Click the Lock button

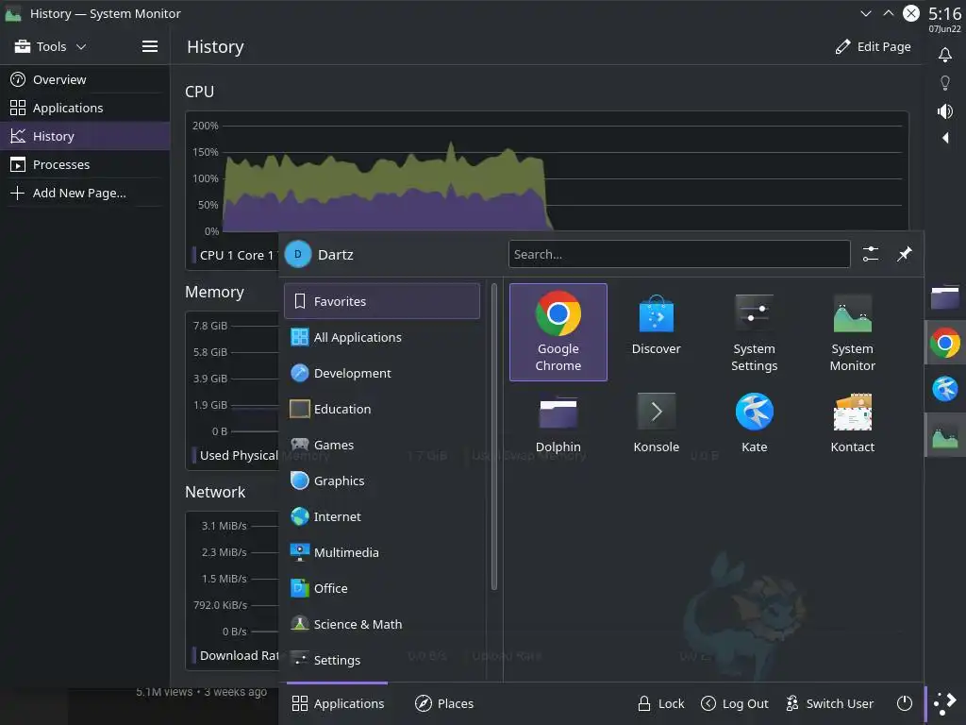661,703
